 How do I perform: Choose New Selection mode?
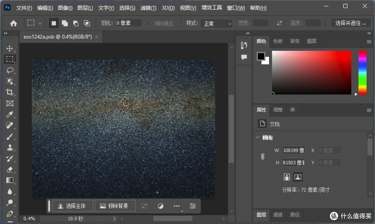point(53,23)
